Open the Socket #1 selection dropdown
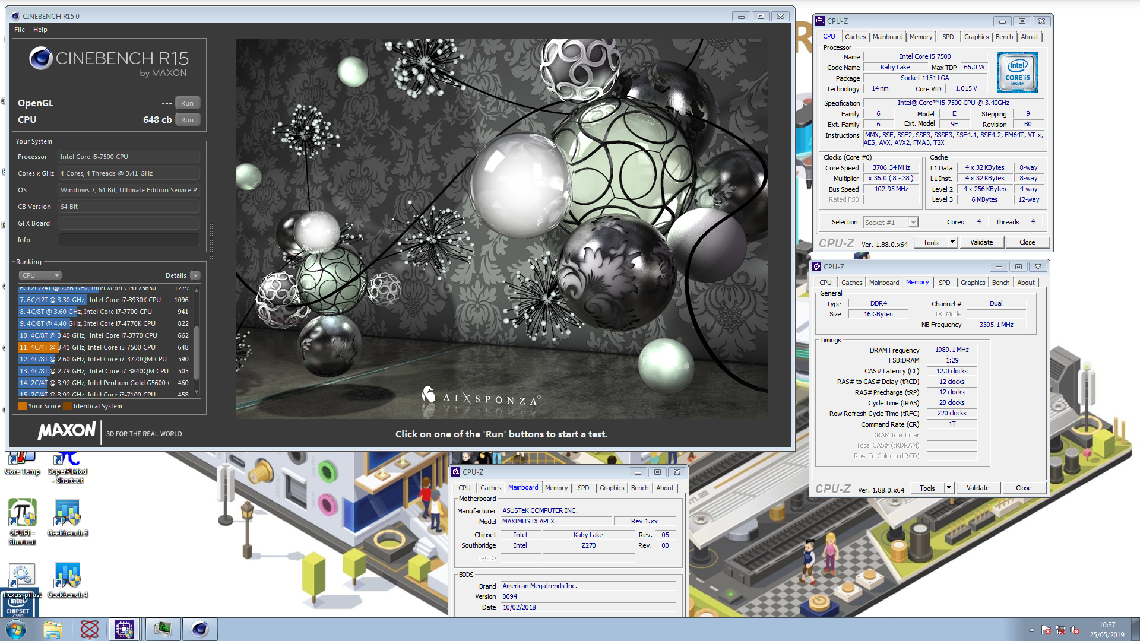The image size is (1140, 641). [x=891, y=222]
